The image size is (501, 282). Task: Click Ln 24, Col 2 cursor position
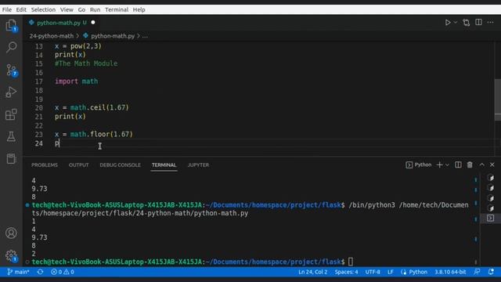pyautogui.click(x=313, y=272)
